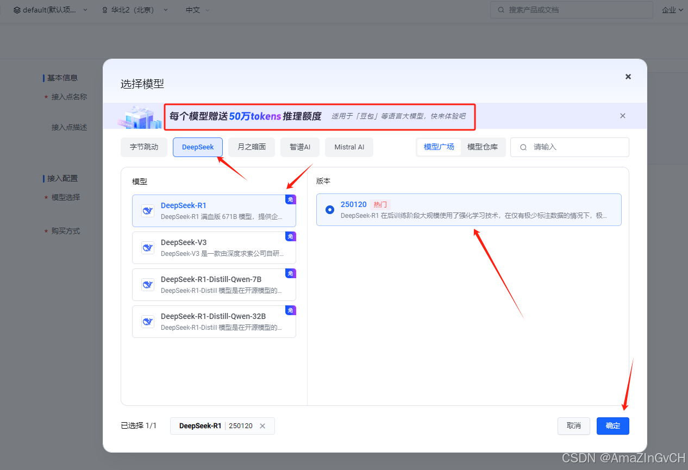
Task: Select the Mistral AI provider tab
Action: (349, 147)
